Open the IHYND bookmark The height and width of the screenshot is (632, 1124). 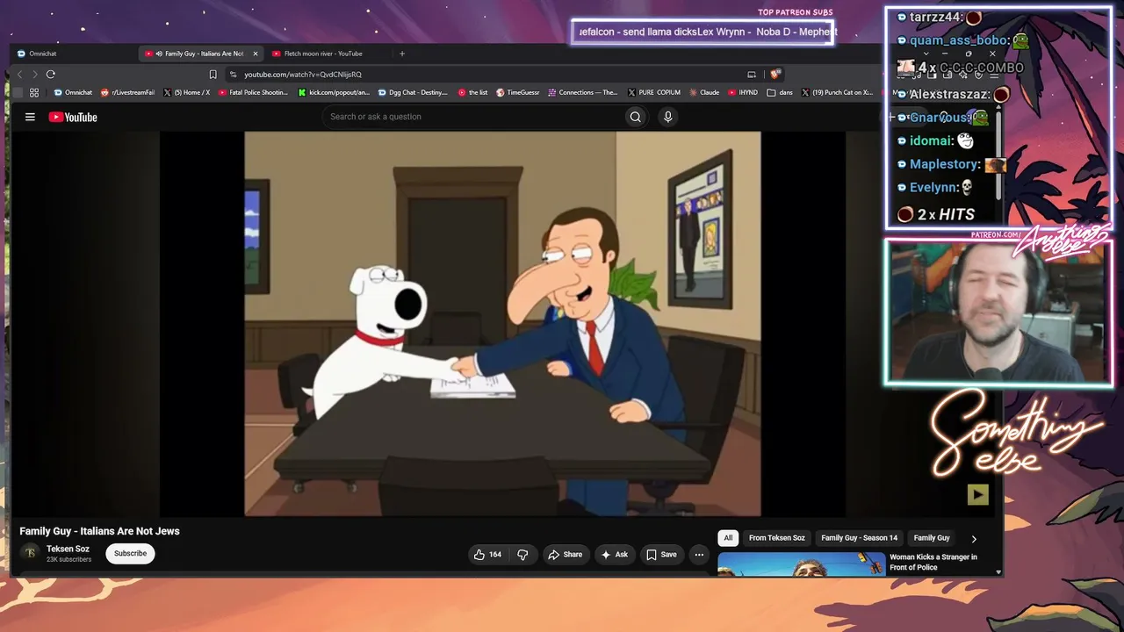tap(743, 92)
